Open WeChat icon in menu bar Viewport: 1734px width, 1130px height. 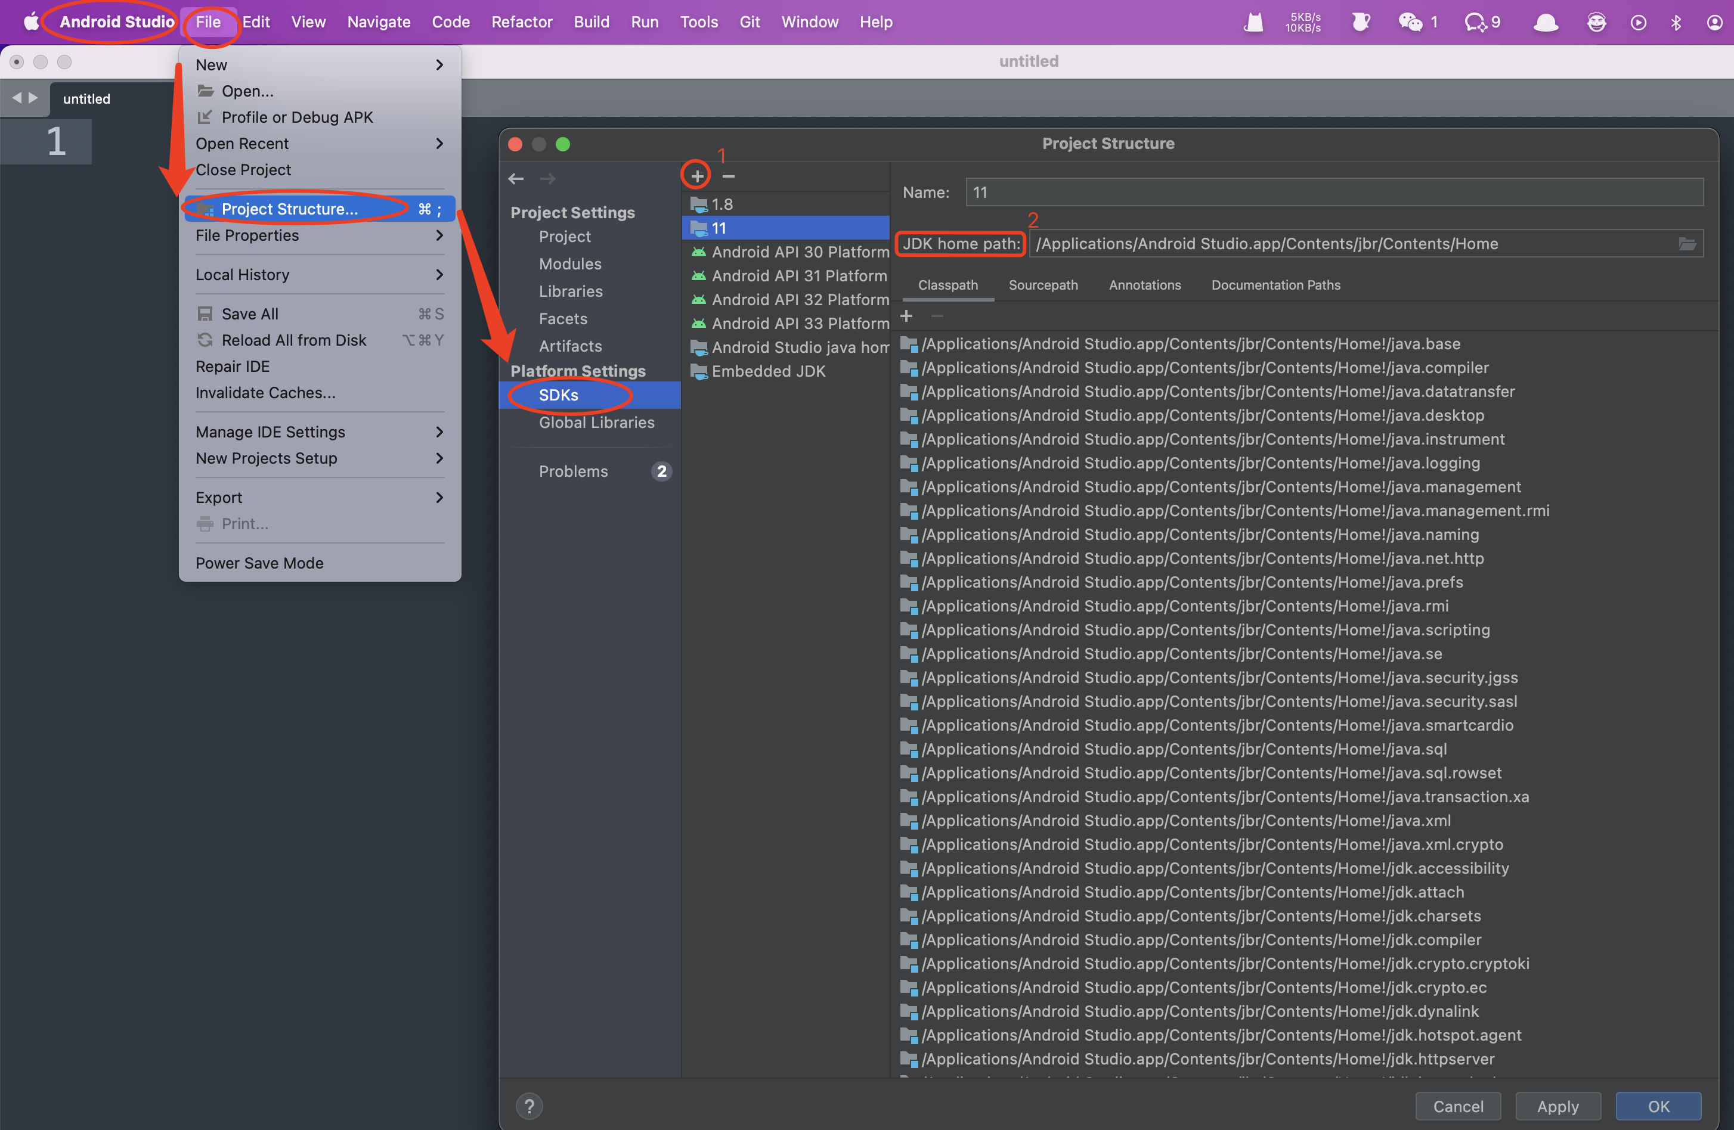click(x=1410, y=23)
